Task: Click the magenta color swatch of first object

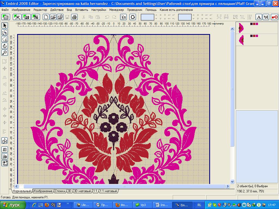Action: [x=257, y=24]
